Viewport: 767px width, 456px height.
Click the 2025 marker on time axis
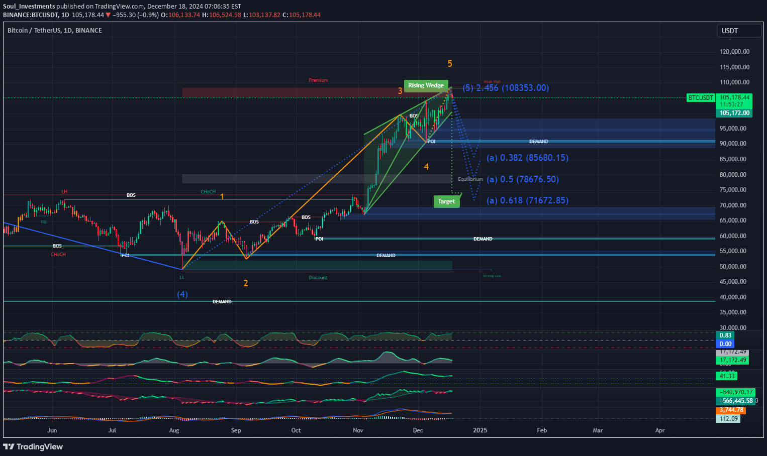(x=480, y=430)
